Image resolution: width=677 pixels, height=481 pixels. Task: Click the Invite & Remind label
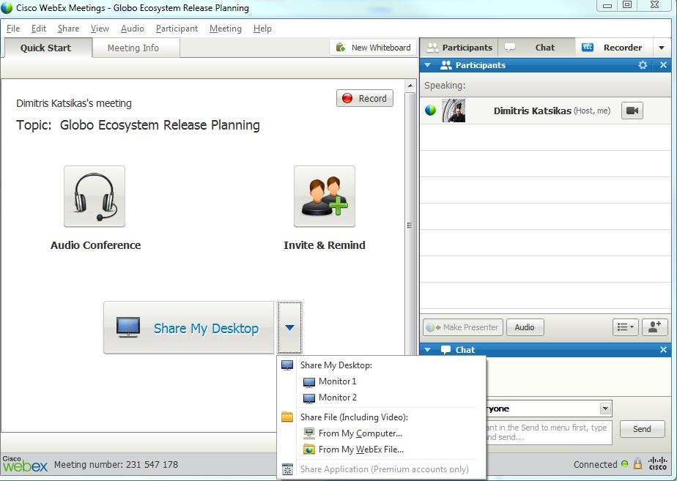pos(325,245)
